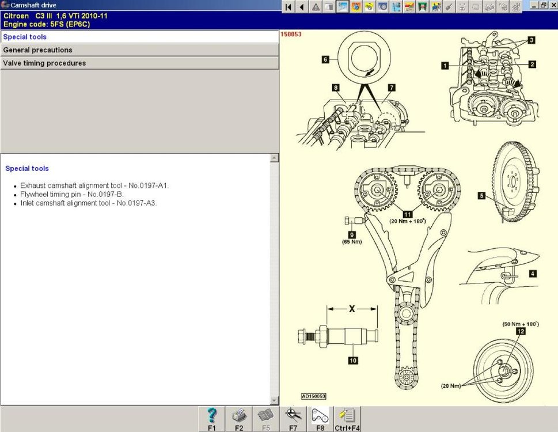
Task: Click the greyed-out F5 book button
Action: [x=266, y=419]
